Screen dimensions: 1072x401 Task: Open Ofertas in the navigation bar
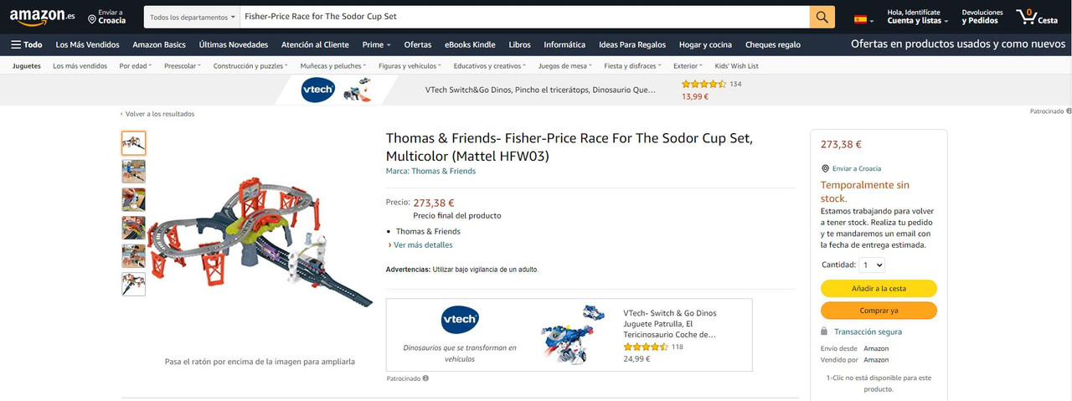tap(418, 44)
